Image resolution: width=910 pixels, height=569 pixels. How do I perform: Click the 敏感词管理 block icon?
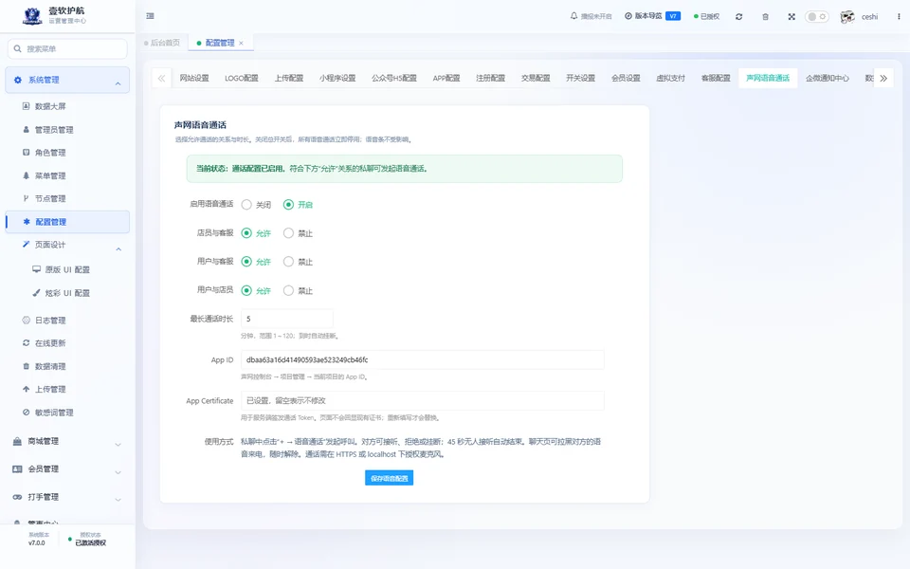[27, 413]
